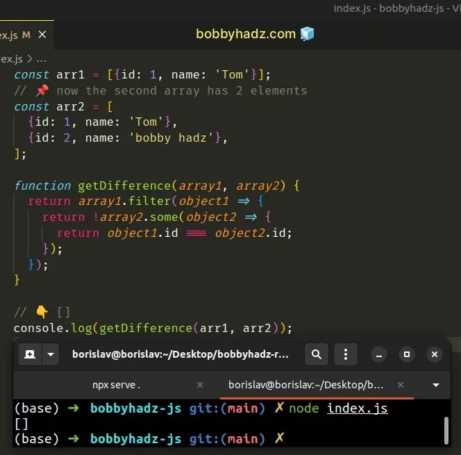
Task: Close the index.js editor tab
Action: [x=42, y=35]
